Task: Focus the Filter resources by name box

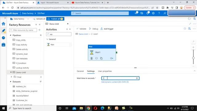Action: [23, 30]
